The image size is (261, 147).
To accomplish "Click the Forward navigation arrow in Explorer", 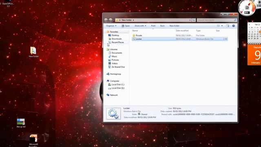I will pyautogui.click(x=111, y=20).
